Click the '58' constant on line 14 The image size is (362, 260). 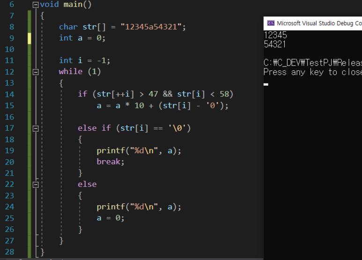pos(224,94)
